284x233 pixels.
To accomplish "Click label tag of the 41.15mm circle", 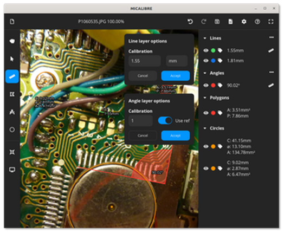I will click(220, 146).
